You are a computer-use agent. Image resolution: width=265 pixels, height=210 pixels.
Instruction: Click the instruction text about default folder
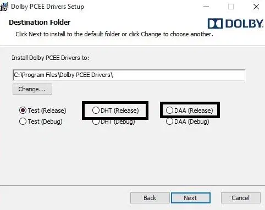[114, 34]
